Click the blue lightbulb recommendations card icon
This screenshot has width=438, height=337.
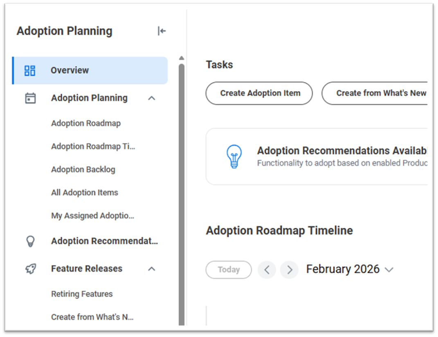click(234, 156)
